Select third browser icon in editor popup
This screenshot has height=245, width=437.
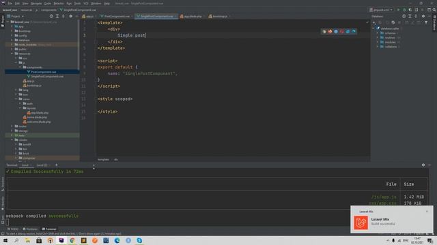coord(336,31)
